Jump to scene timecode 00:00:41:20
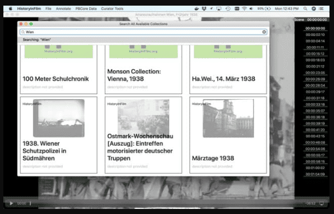This screenshot has width=334, height=214. pos(315,130)
